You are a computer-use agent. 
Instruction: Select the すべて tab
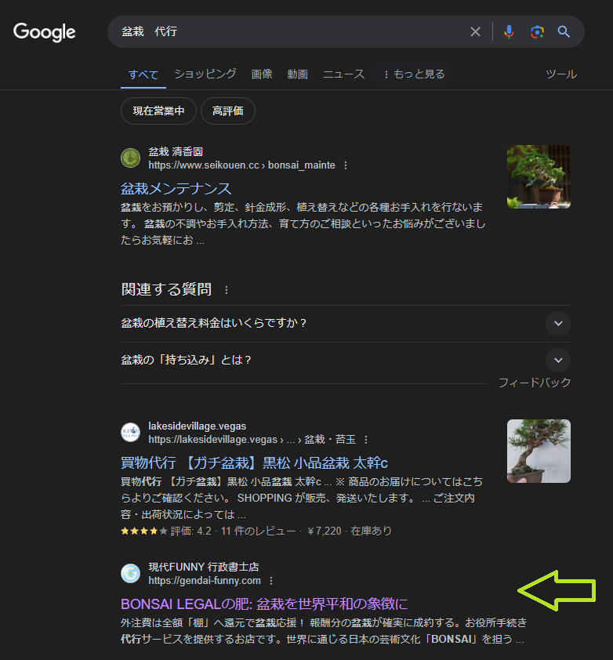click(x=143, y=74)
